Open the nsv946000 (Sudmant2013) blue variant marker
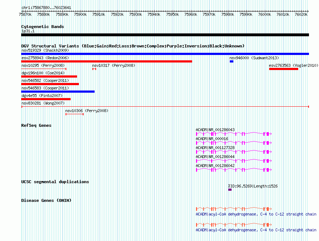 (232, 61)
